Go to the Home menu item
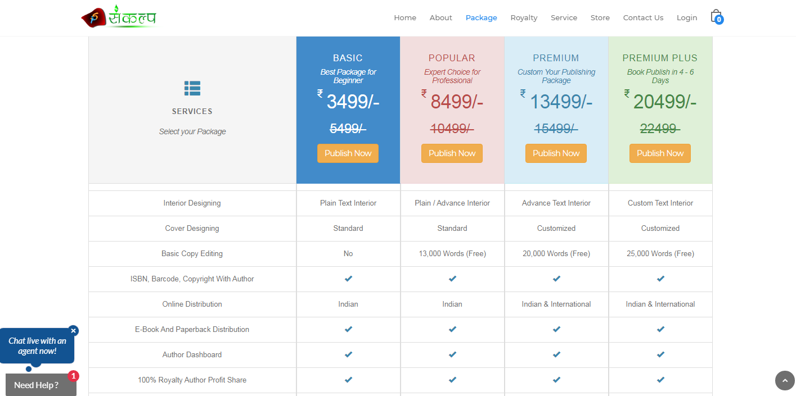 pos(405,18)
